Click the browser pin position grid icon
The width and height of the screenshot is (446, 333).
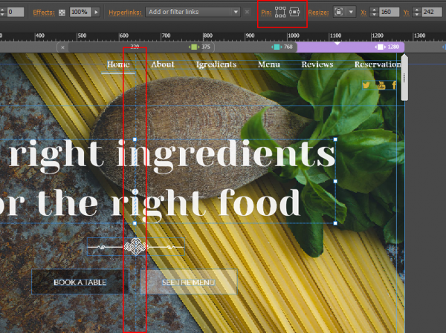(x=280, y=13)
